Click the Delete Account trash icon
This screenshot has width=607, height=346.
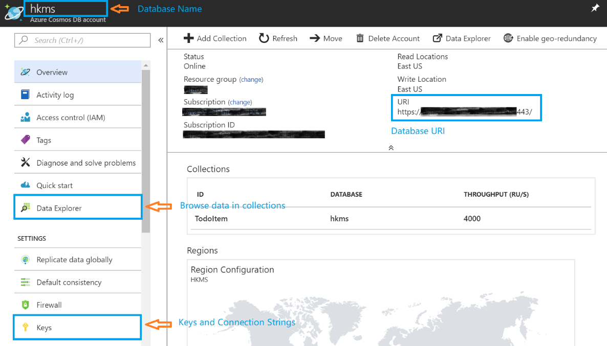pos(360,38)
